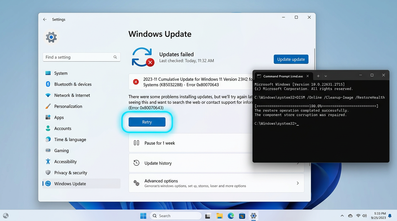Click the Bluetooth & devices icon
Image resolution: width=397 pixels, height=221 pixels.
pyautogui.click(x=48, y=84)
